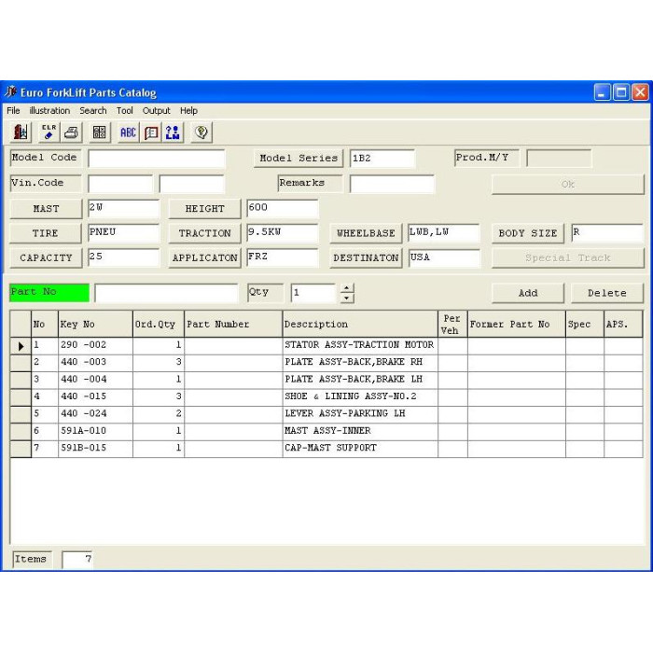Click the WHEELBASE field showing LWB,LW
The width and height of the screenshot is (653, 653).
click(x=444, y=233)
